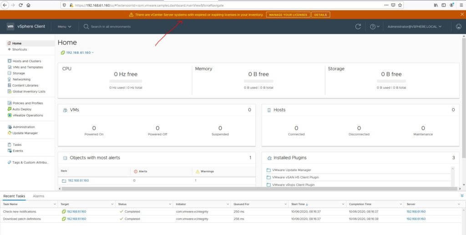
Task: Open the help question mark menu
Action: point(375,26)
